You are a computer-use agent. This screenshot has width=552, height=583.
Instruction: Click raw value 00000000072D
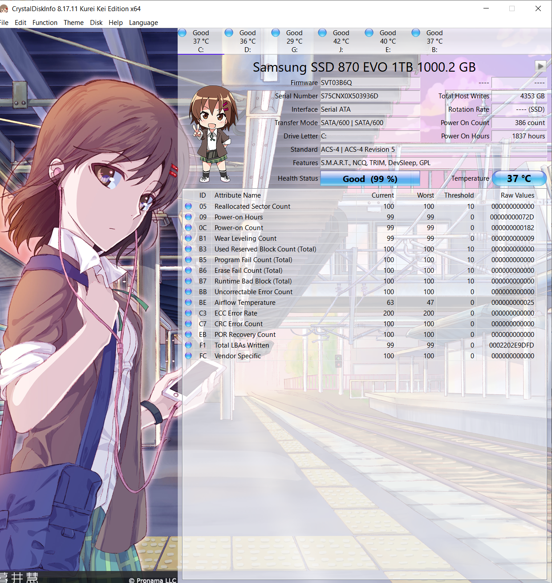512,217
